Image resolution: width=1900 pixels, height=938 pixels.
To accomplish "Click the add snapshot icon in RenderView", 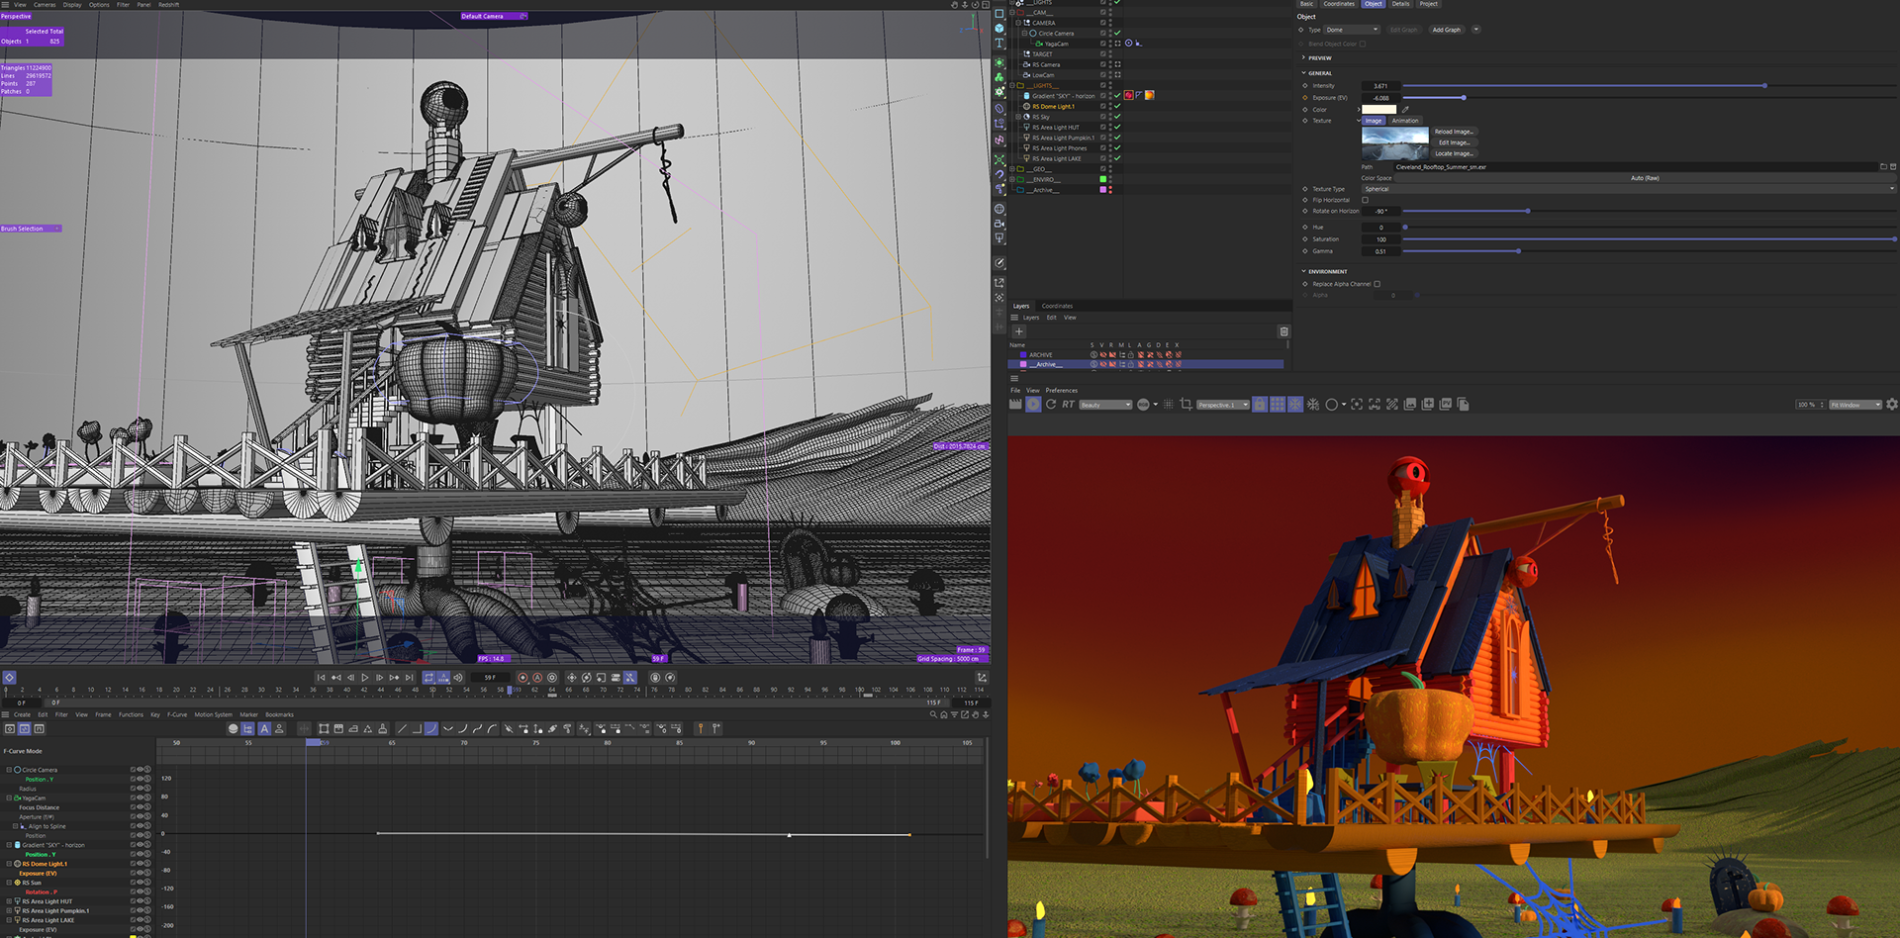I will [1428, 405].
